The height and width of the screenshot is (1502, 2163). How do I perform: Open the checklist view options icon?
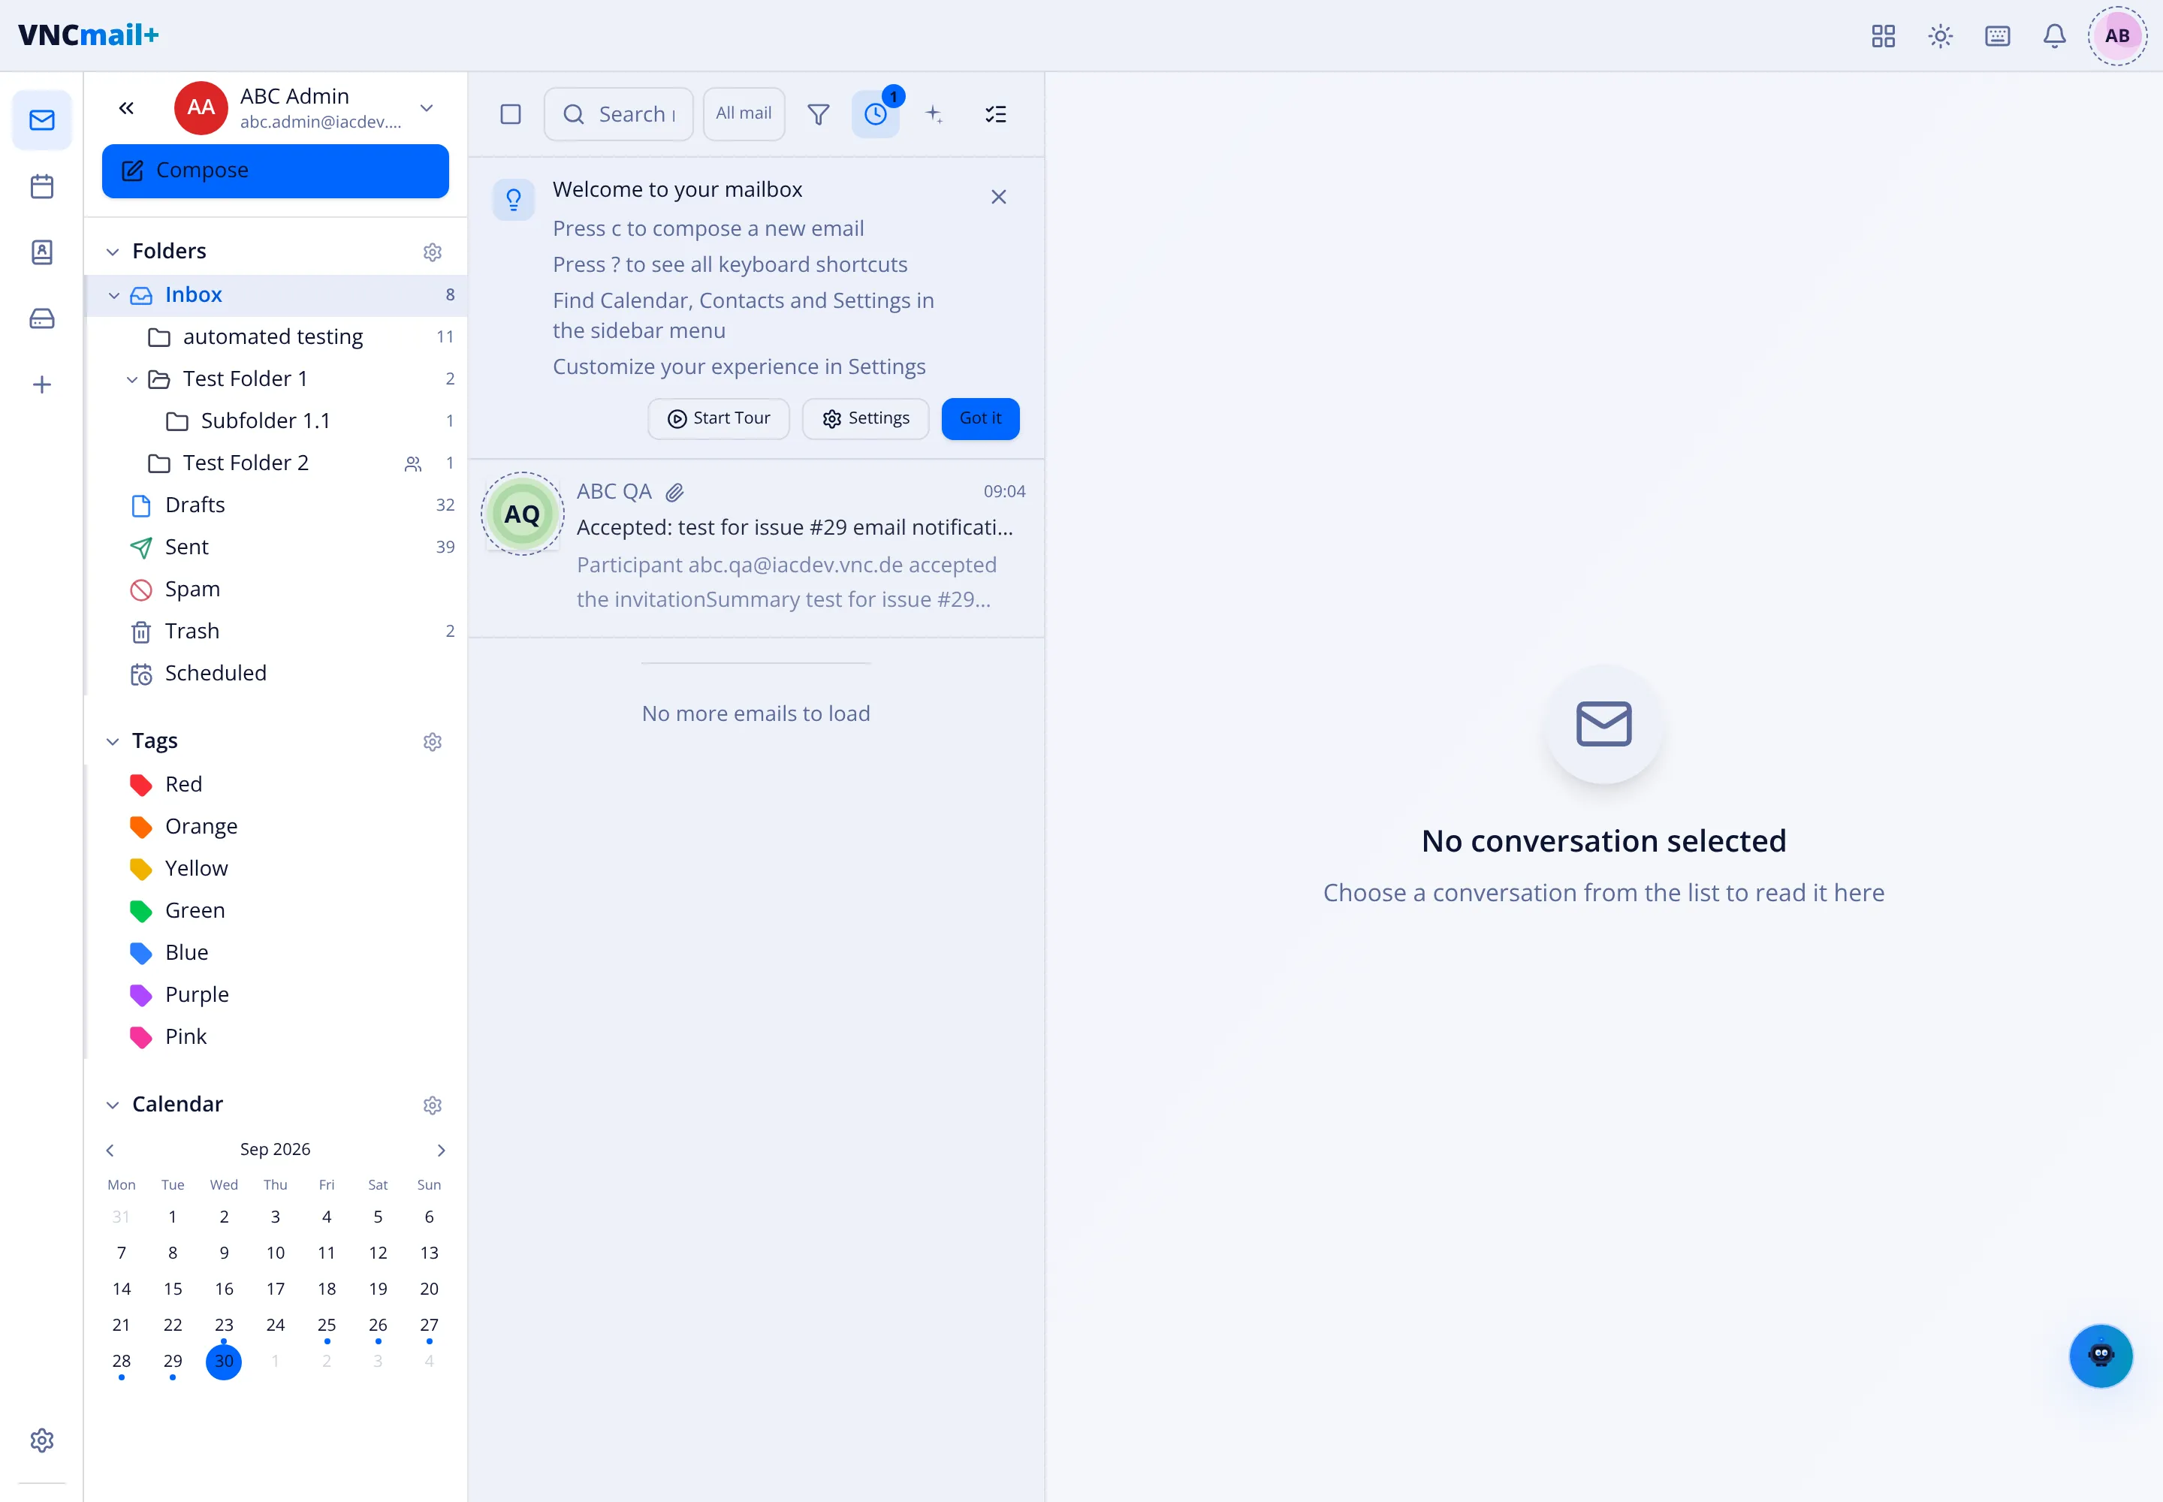coord(995,114)
